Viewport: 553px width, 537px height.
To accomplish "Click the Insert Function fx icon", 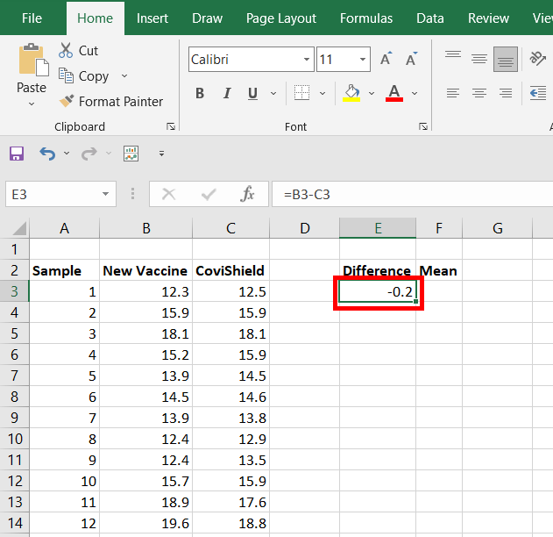I will click(x=248, y=194).
